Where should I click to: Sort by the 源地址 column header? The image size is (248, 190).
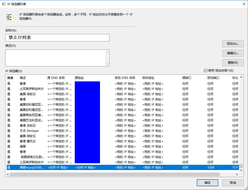tap(93, 78)
